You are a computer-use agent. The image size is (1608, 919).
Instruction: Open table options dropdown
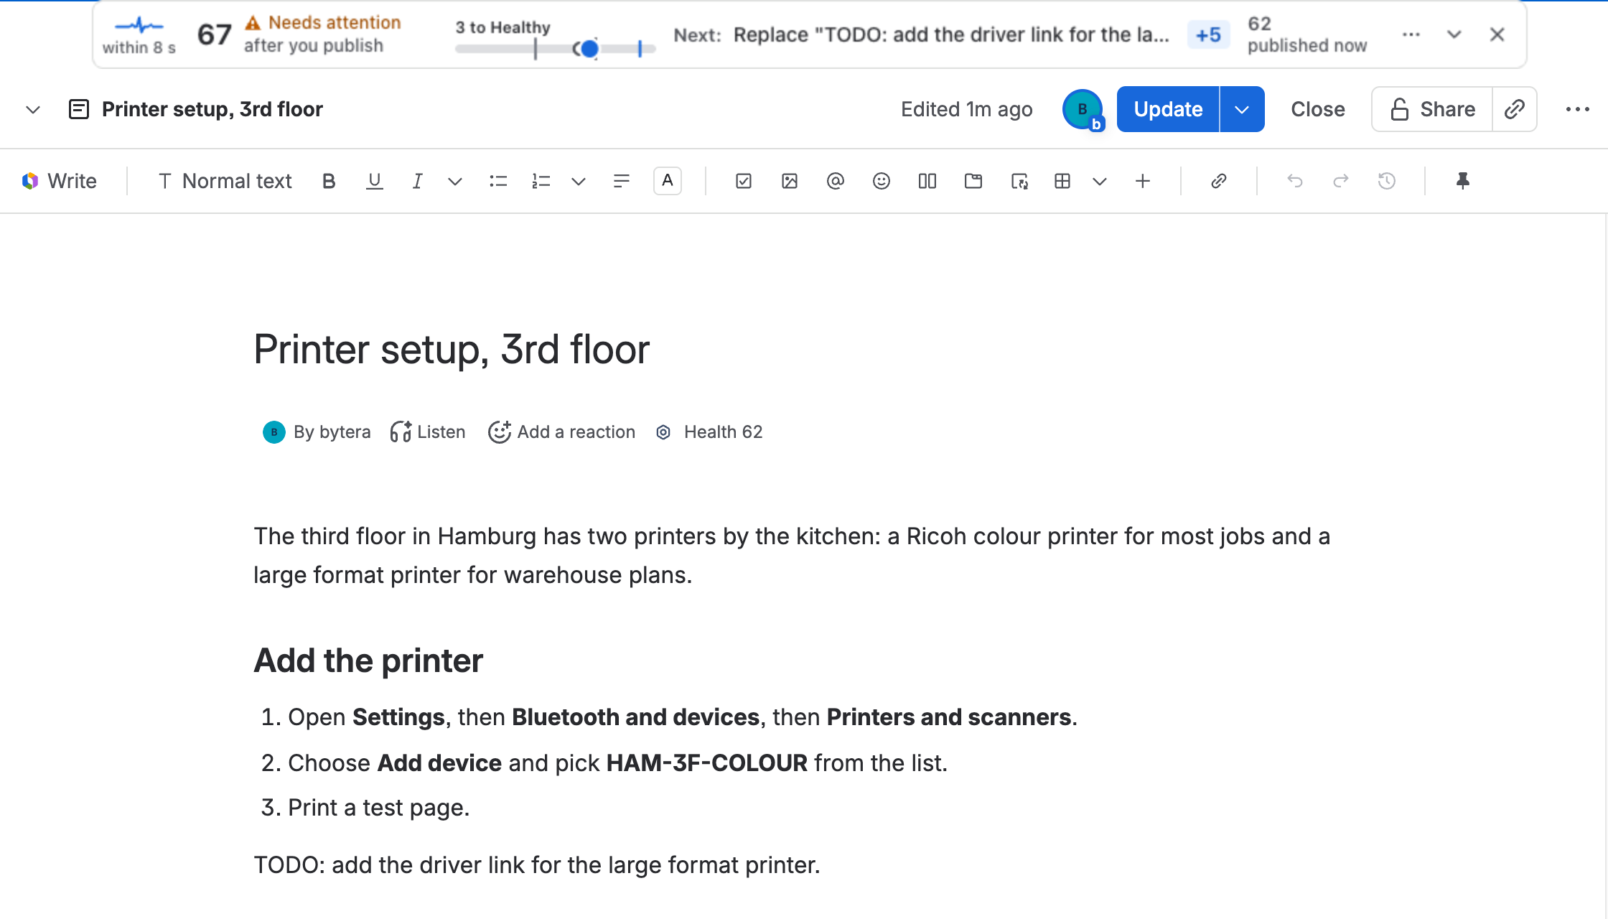pyautogui.click(x=1100, y=181)
